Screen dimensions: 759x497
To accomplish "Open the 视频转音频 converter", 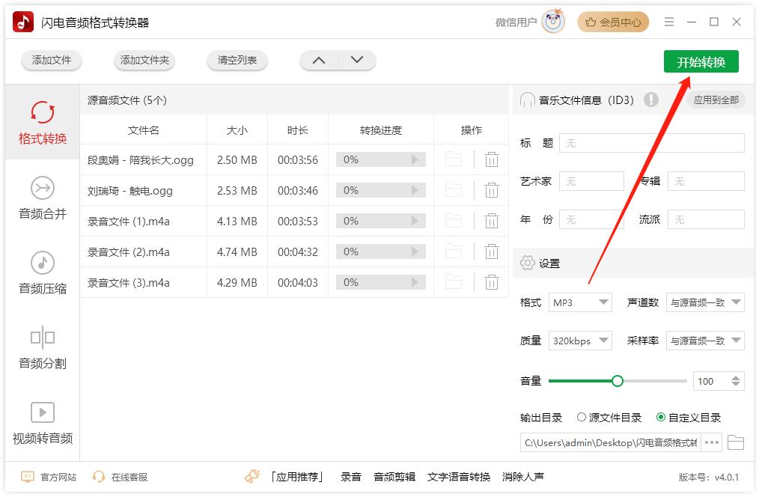I will click(41, 425).
